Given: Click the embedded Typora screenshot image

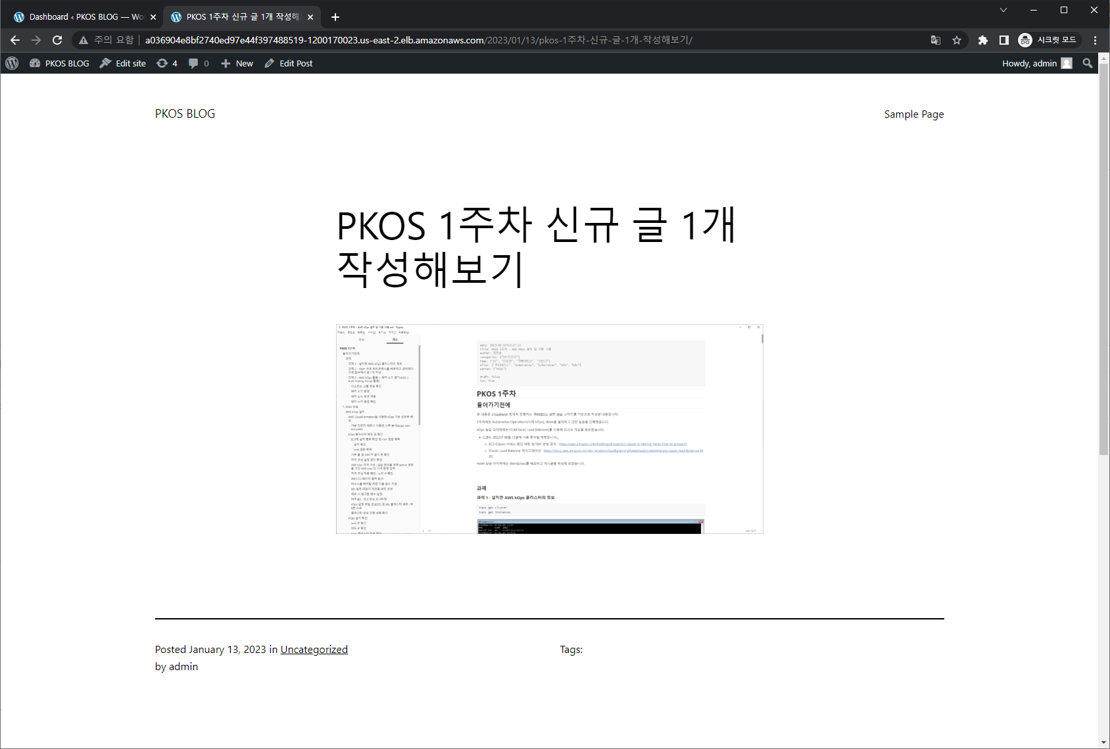Looking at the screenshot, I should click(x=548, y=427).
